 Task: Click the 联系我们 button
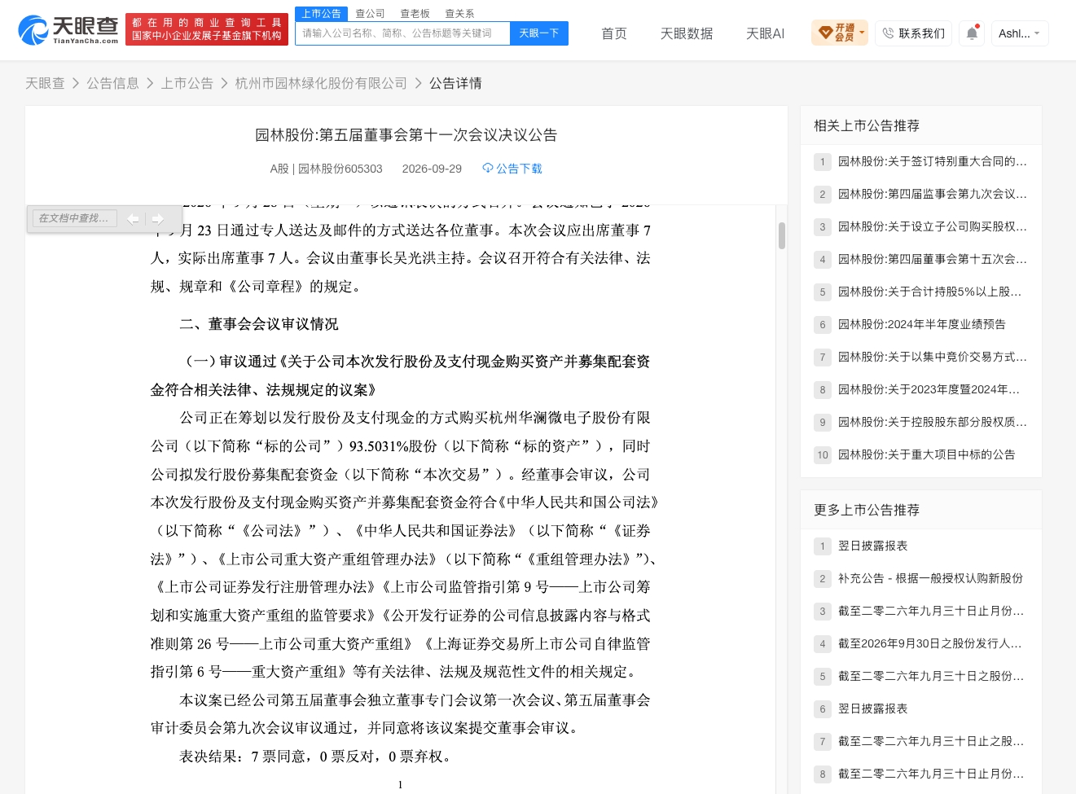tap(913, 33)
